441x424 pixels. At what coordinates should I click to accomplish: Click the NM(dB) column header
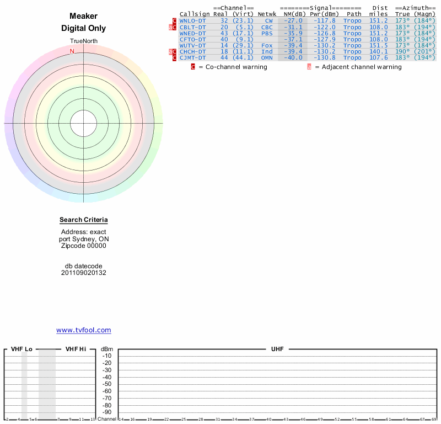coord(294,14)
